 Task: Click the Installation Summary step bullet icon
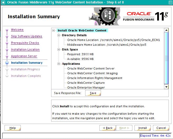(x=7, y=63)
